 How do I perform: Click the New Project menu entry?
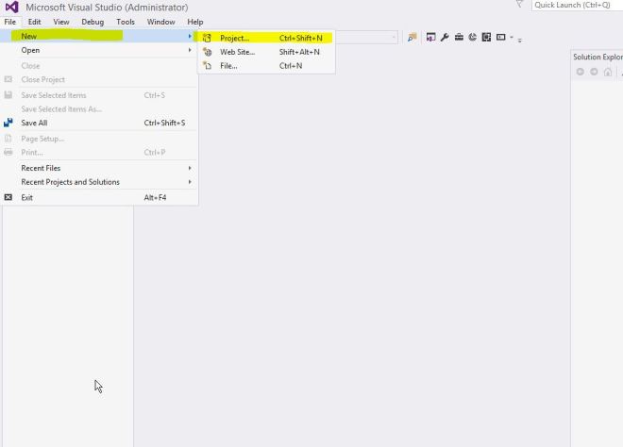click(x=234, y=38)
